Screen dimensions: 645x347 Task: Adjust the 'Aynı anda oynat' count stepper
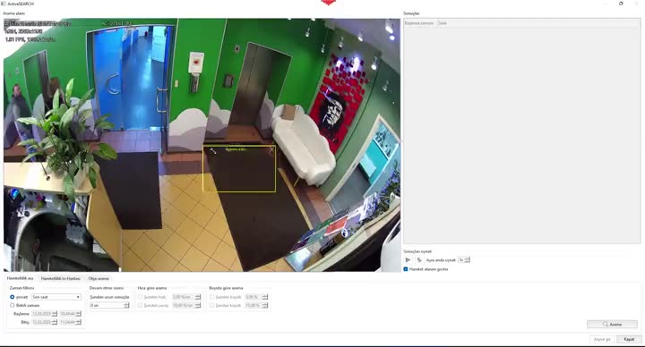coord(467,260)
